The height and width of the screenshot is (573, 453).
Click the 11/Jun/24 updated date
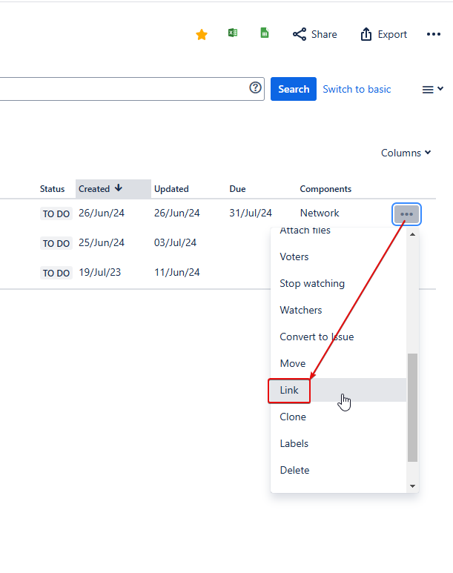coord(177,272)
